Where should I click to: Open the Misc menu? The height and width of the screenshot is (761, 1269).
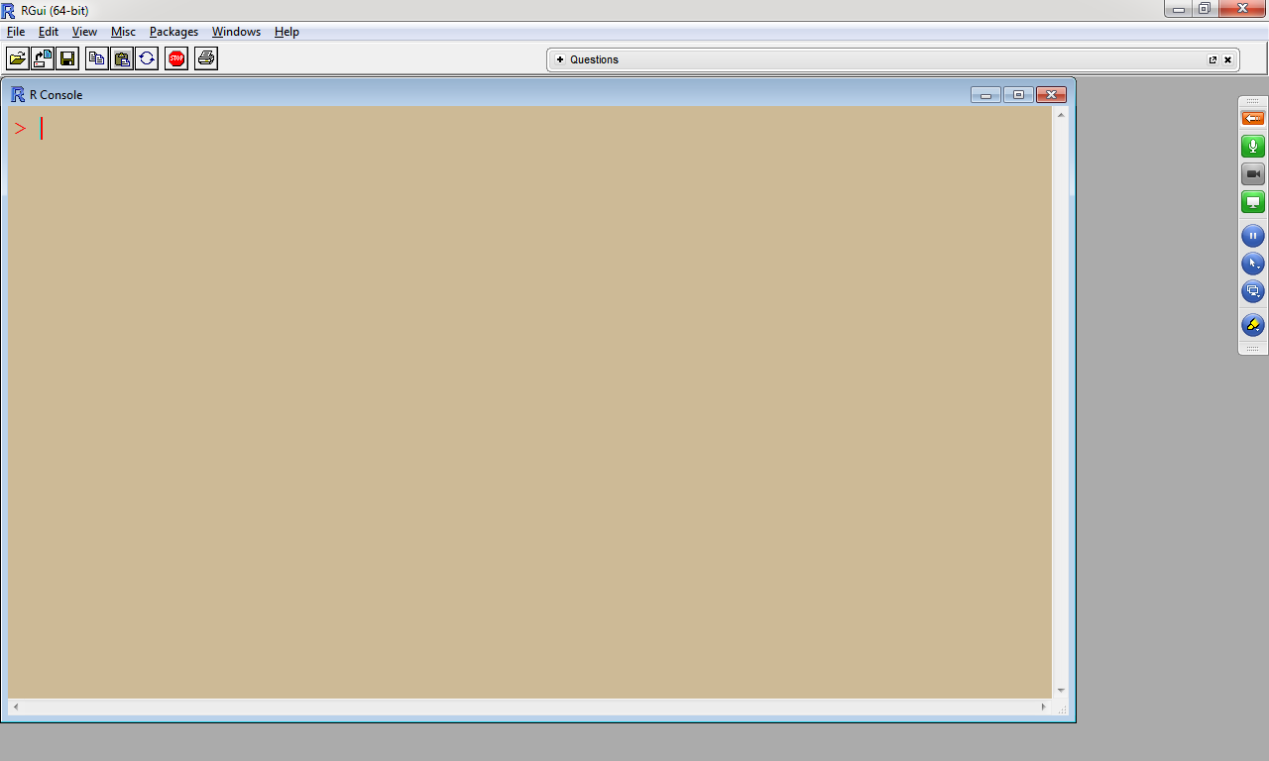coord(123,32)
